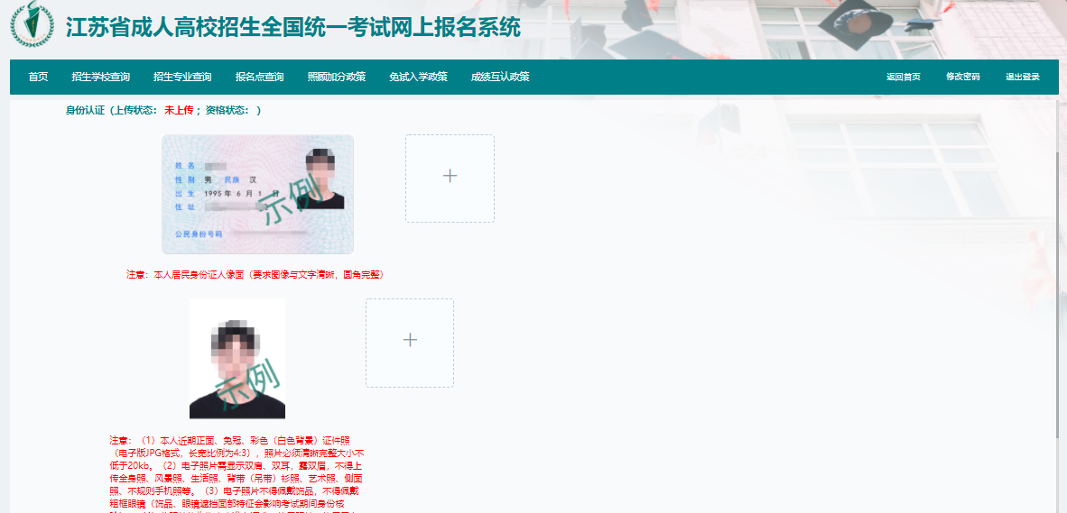Screen dimensions: 1067x513
Task: Open the 首页 menu item
Action: point(38,78)
